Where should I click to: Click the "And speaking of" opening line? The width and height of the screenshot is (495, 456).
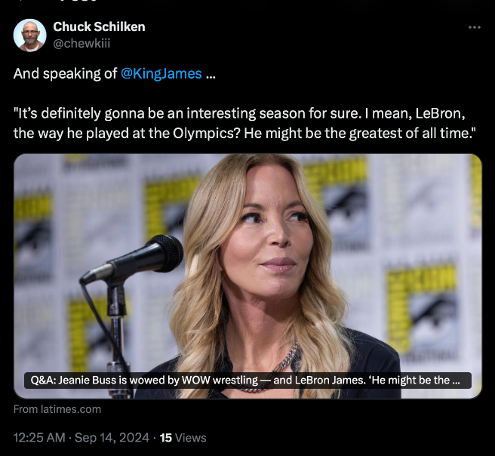66,73
